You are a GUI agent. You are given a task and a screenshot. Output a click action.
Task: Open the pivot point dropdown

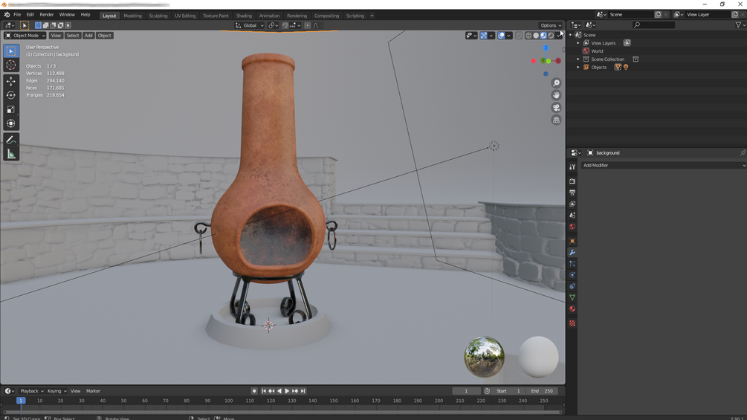click(x=273, y=25)
